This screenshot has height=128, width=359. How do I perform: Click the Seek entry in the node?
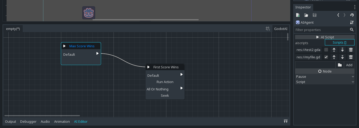click(165, 95)
